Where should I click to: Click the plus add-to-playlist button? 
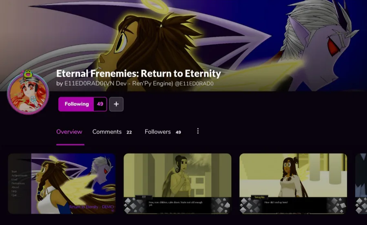coord(116,104)
